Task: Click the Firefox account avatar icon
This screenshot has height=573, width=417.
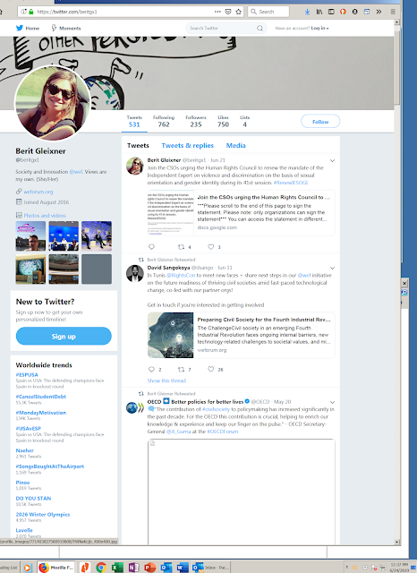Action: coord(354,12)
